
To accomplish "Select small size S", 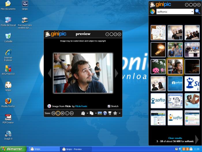I will coord(58,113).
